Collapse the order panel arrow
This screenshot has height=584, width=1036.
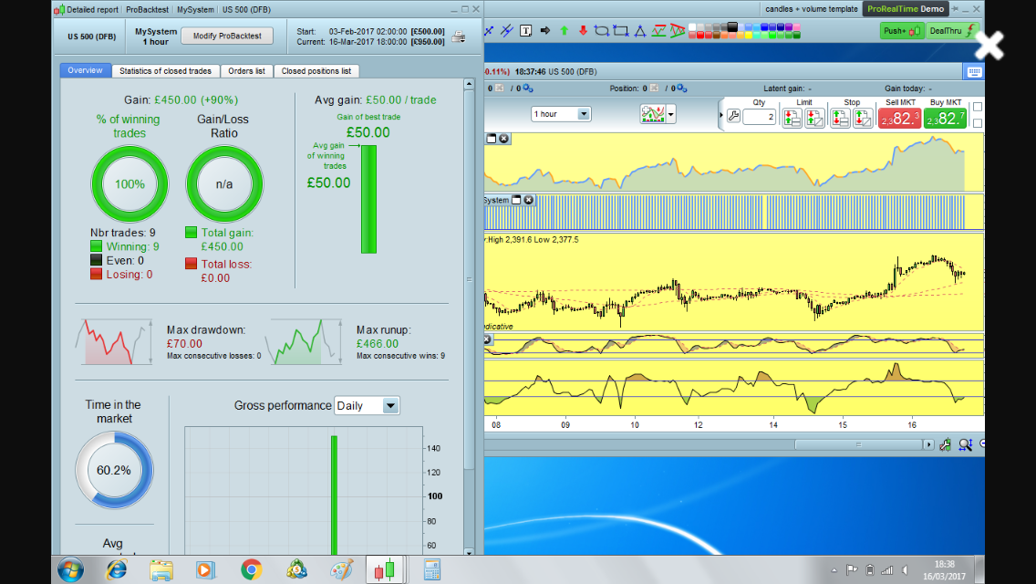point(720,115)
